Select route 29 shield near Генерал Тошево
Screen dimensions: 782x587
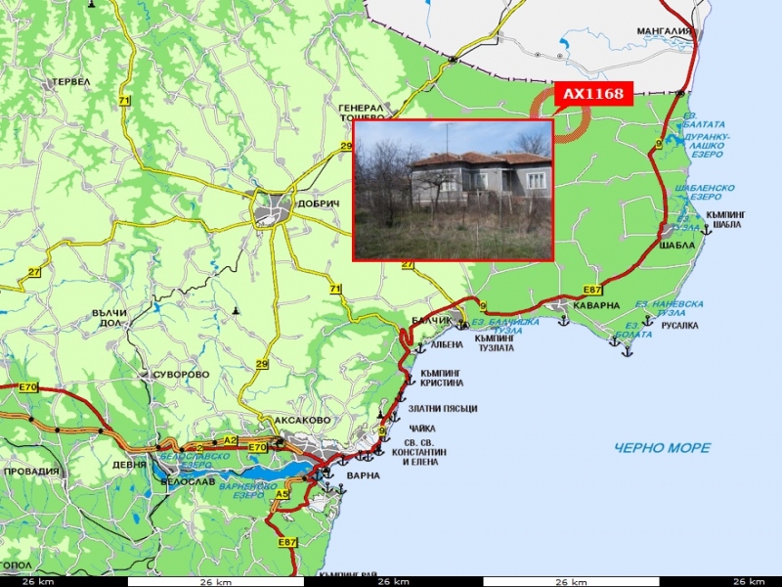(346, 147)
